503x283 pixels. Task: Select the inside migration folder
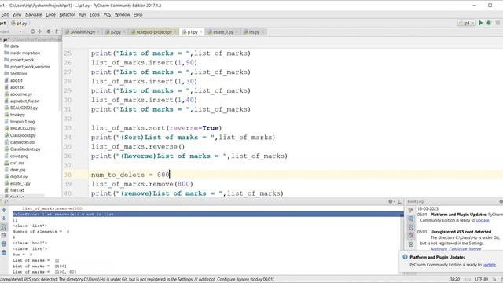25,53
